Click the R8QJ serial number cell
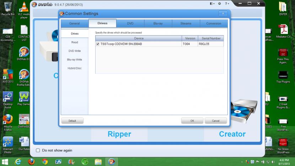295x166 pixels. click(211, 44)
